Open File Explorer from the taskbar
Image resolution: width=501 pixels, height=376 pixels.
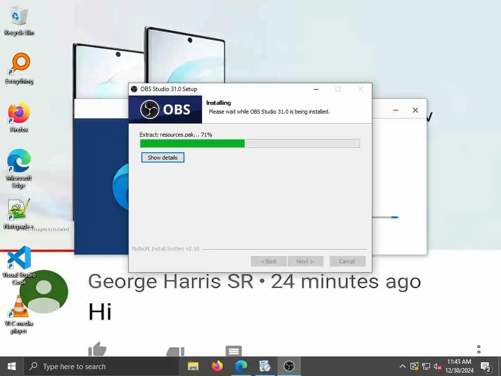(193, 366)
